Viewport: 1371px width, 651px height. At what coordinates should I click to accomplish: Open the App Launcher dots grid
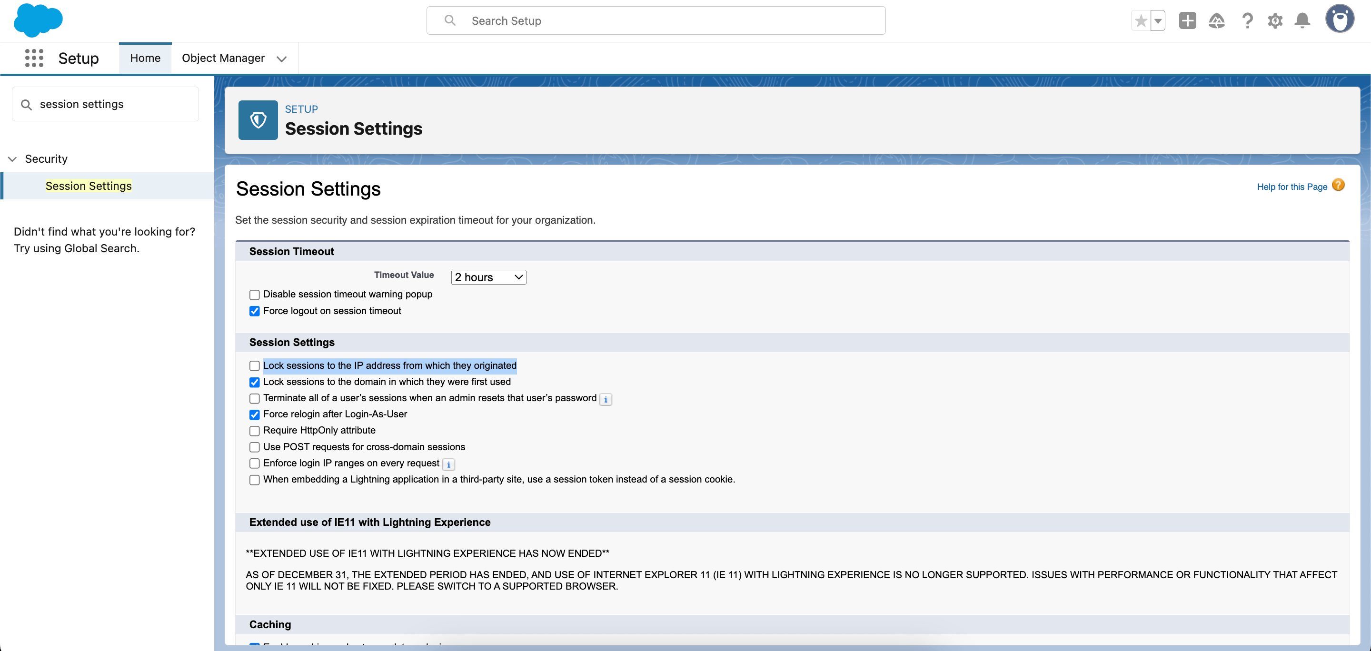click(x=34, y=58)
